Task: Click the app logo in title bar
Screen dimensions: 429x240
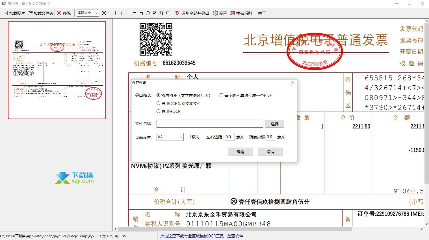Action: pos(4,3)
